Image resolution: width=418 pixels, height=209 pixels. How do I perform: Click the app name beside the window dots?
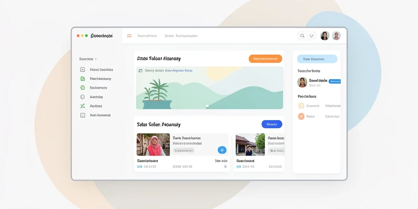[102, 36]
